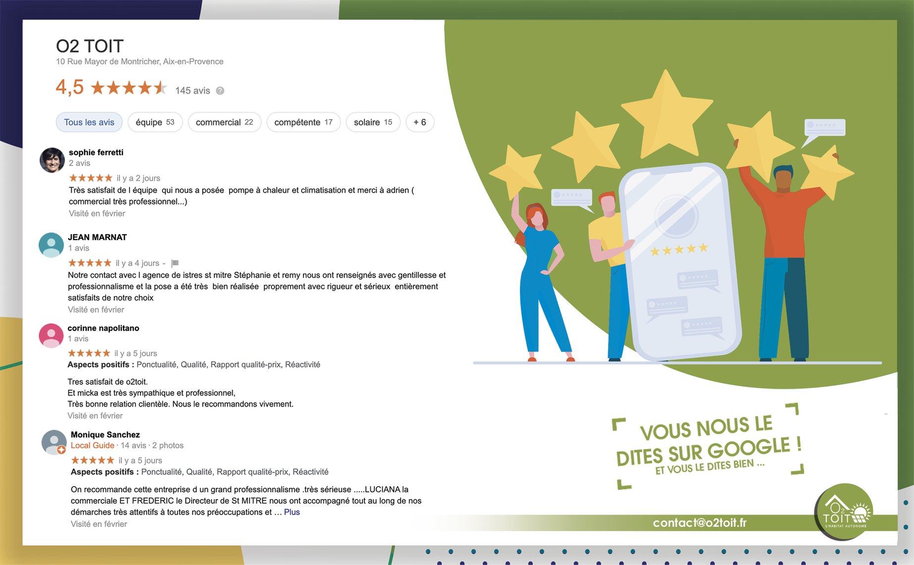This screenshot has height=565, width=914.
Task: Click the O2 TOIT business title
Action: (90, 46)
